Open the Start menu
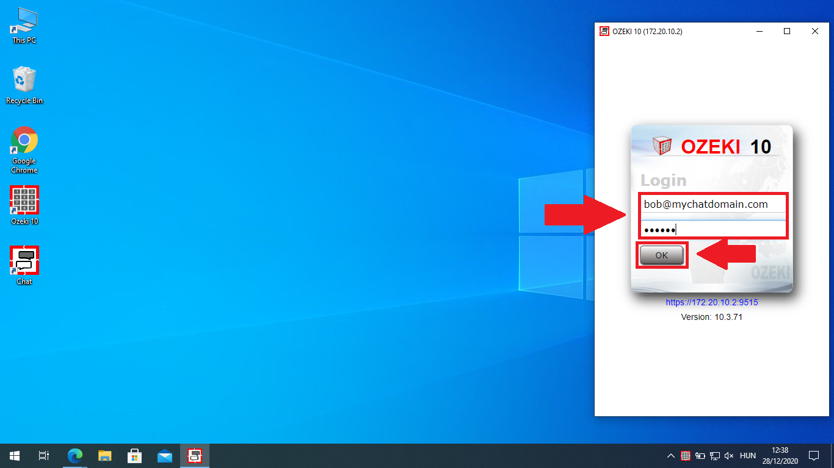834x468 pixels. point(14,455)
